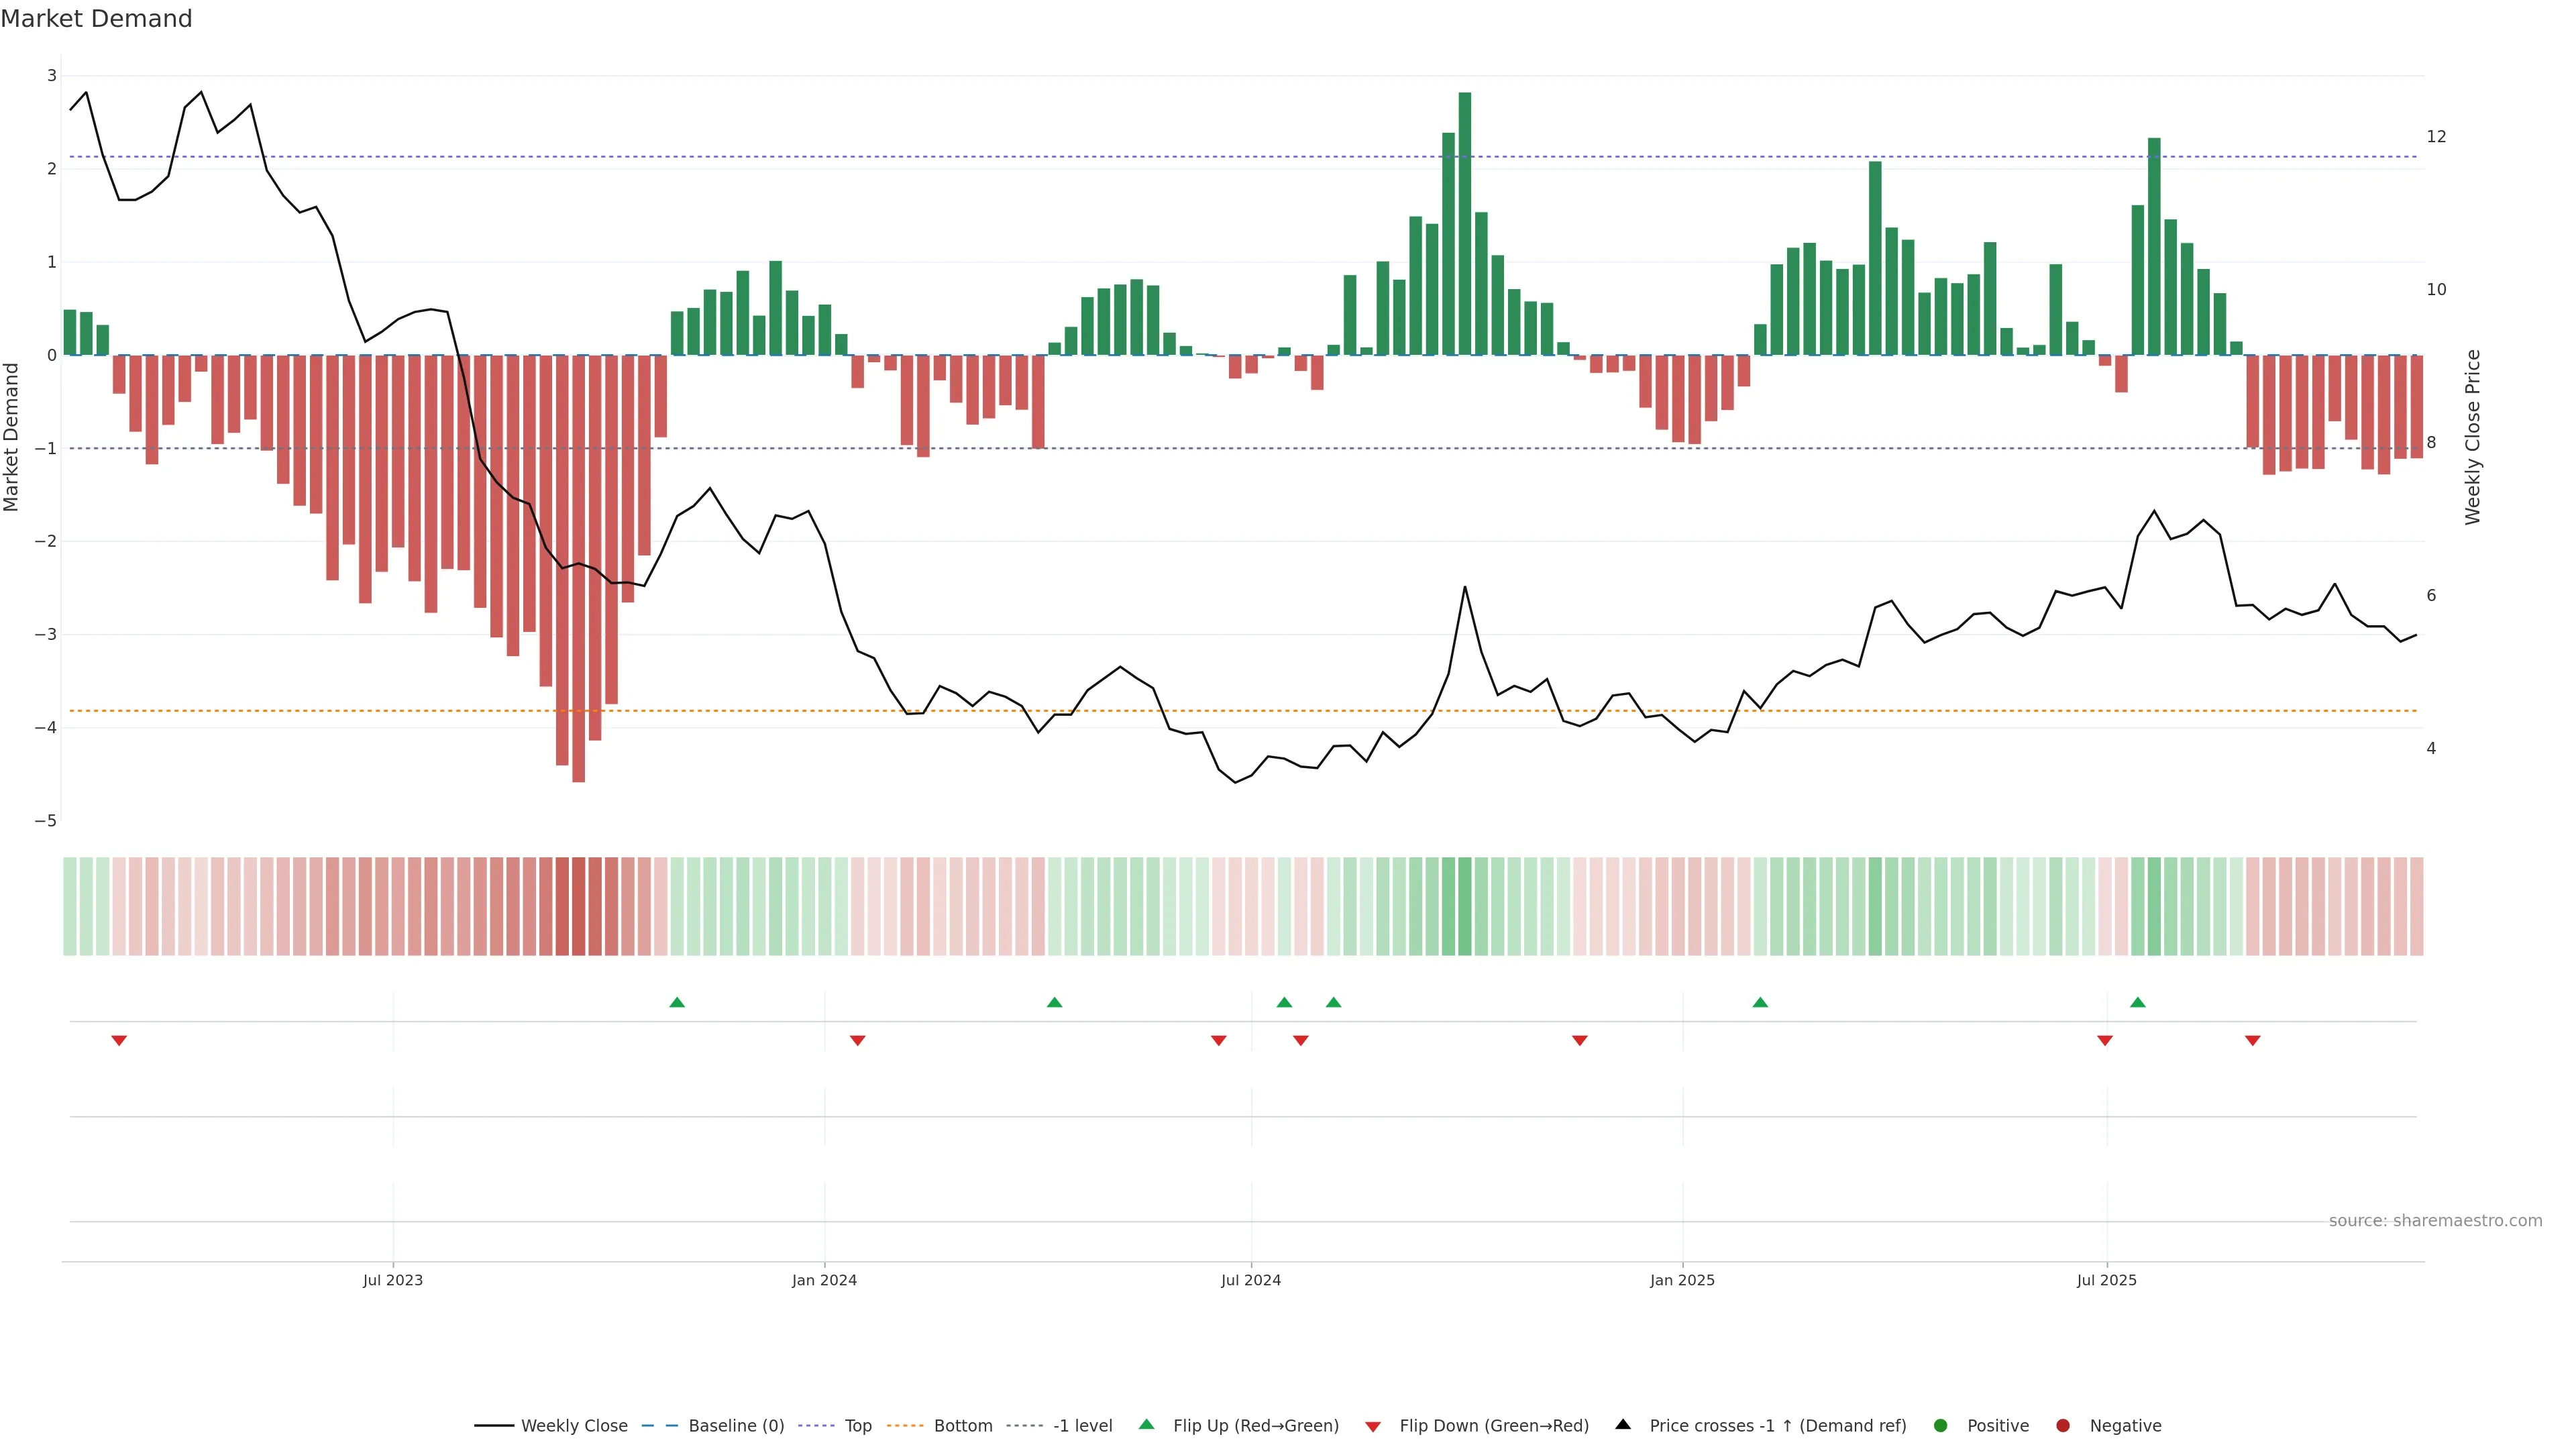Click the Market Demand chart title
The height and width of the screenshot is (1449, 2576).
point(96,19)
